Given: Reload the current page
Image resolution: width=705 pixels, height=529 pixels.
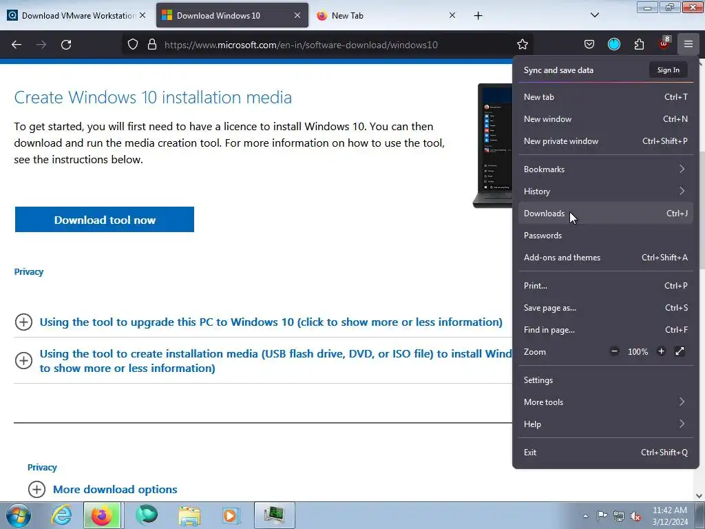Looking at the screenshot, I should pyautogui.click(x=66, y=45).
